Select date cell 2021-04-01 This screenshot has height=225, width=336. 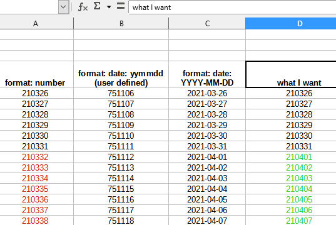tap(207, 157)
